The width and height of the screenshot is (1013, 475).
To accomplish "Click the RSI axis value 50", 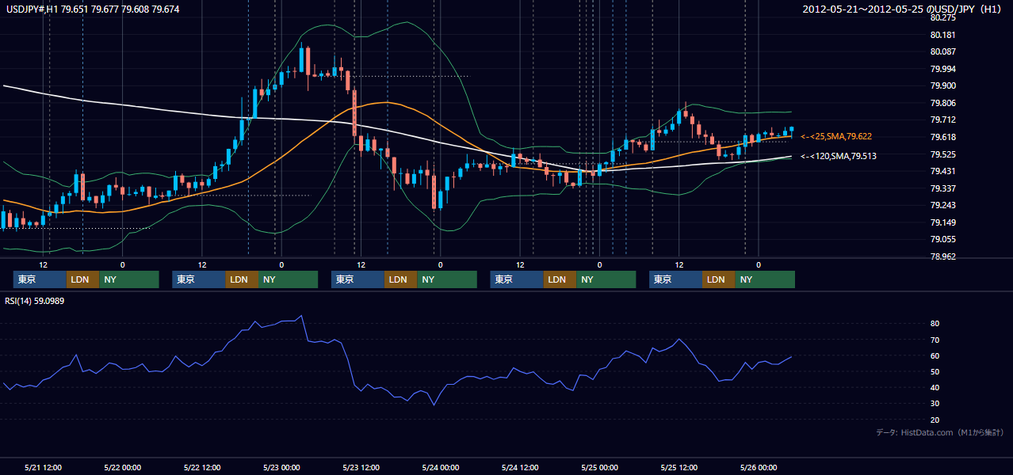I will 935,371.
